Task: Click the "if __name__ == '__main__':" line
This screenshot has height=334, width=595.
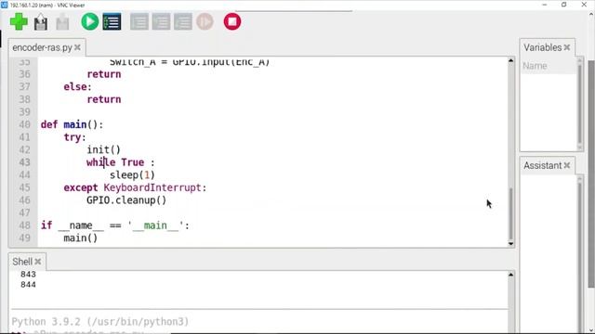Action: click(x=115, y=225)
